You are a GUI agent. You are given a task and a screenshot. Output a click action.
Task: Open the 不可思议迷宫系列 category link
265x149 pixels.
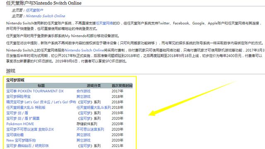pos(90,130)
